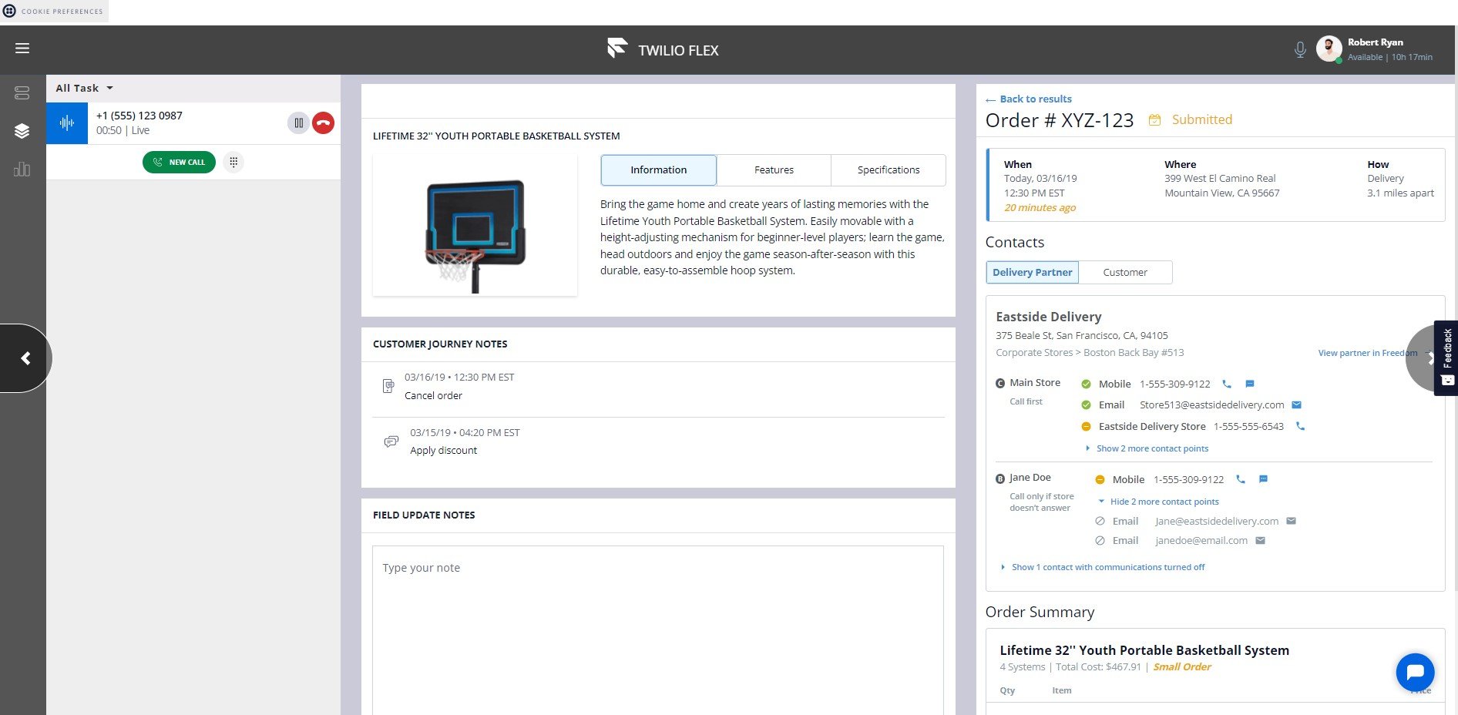Screen dimensions: 1458x715
Task: Call Jane Doe's mobile number
Action: (x=1241, y=479)
